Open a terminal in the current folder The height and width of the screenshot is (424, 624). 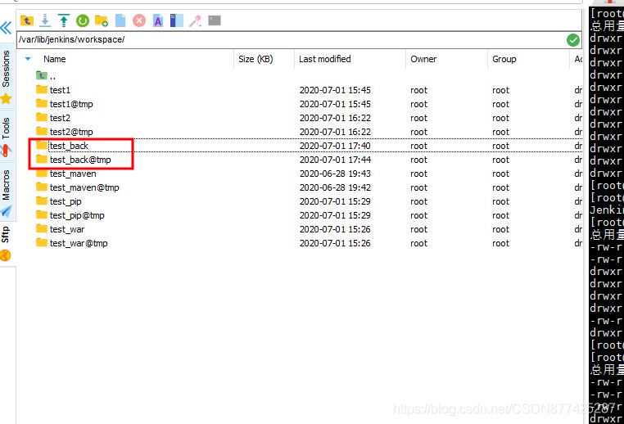(215, 20)
